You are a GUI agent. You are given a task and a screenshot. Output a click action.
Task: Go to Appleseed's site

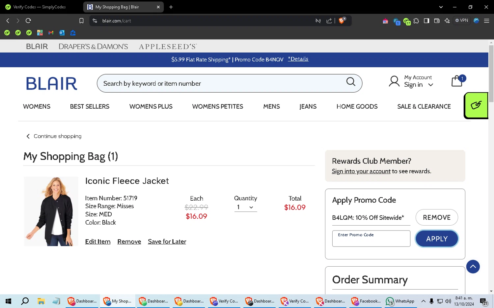point(168,47)
